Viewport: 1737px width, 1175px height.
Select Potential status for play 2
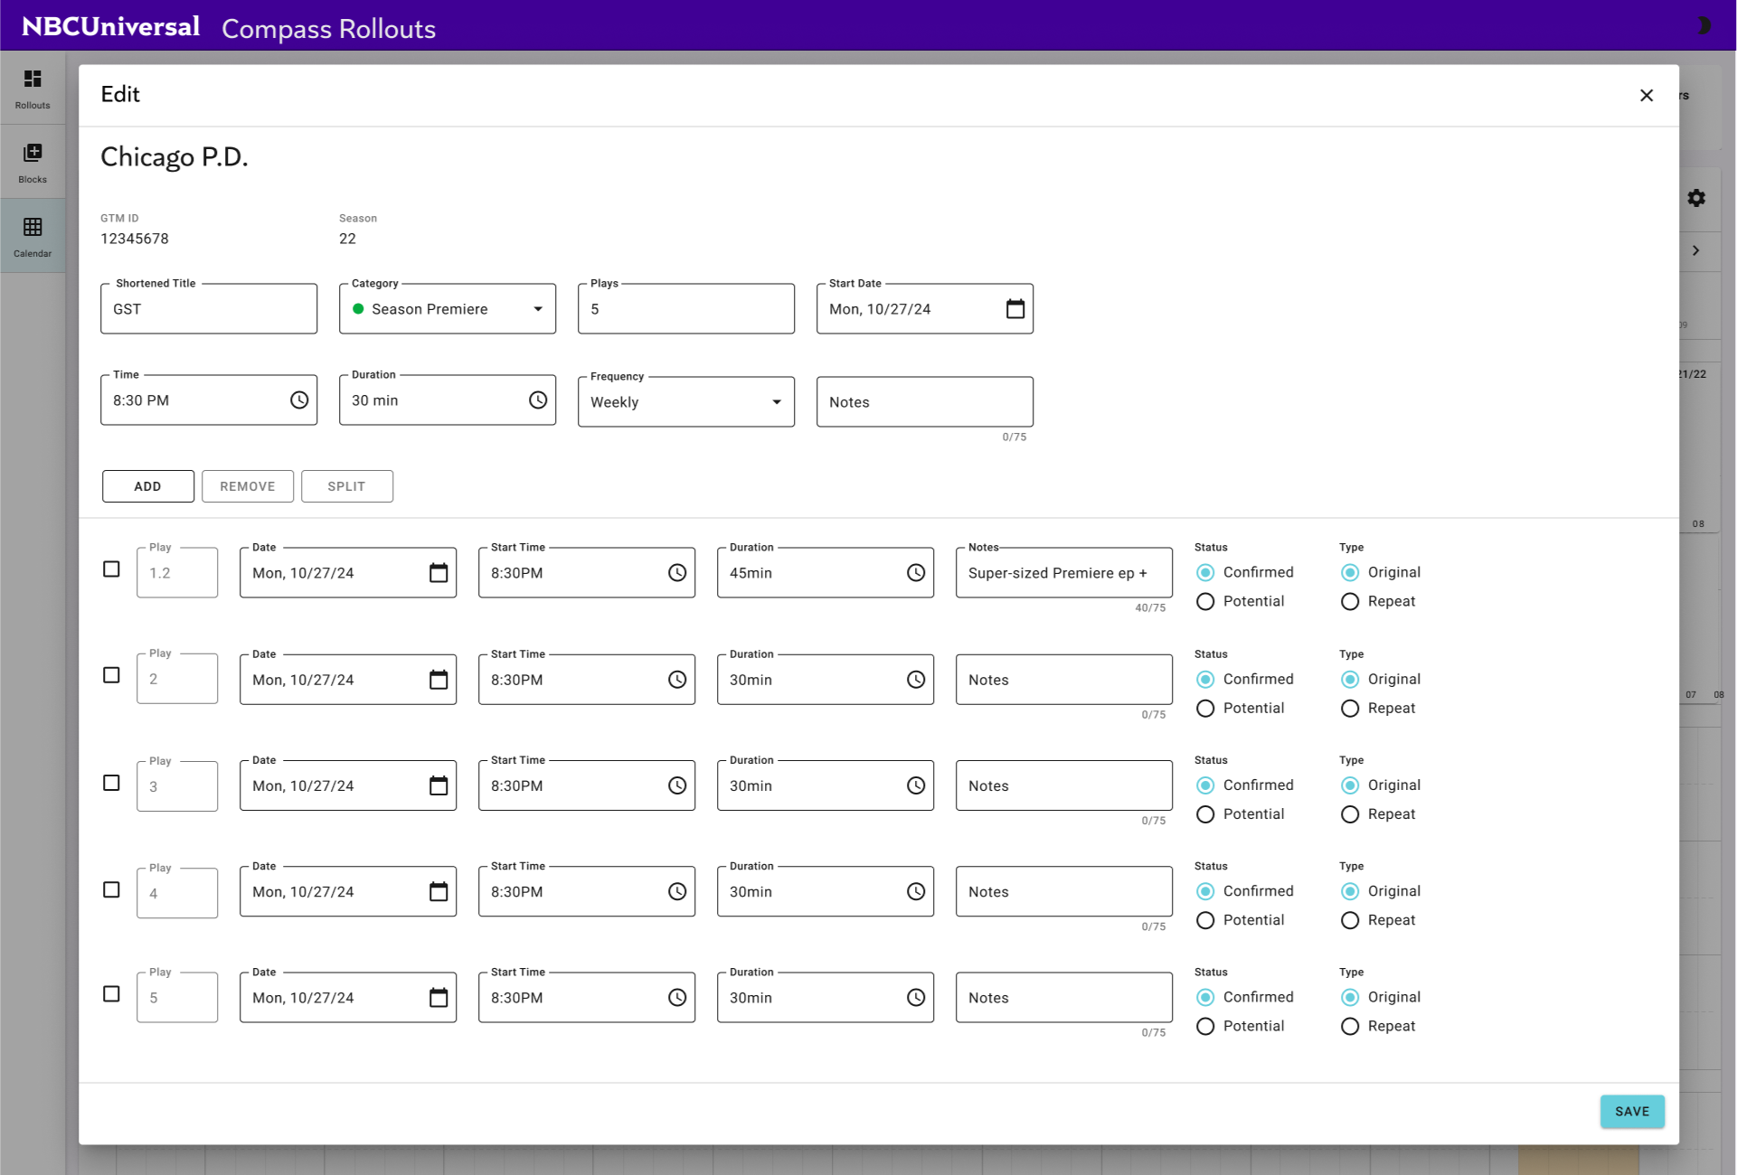pos(1205,709)
